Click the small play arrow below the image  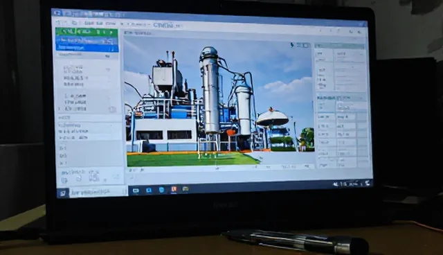tap(142, 170)
